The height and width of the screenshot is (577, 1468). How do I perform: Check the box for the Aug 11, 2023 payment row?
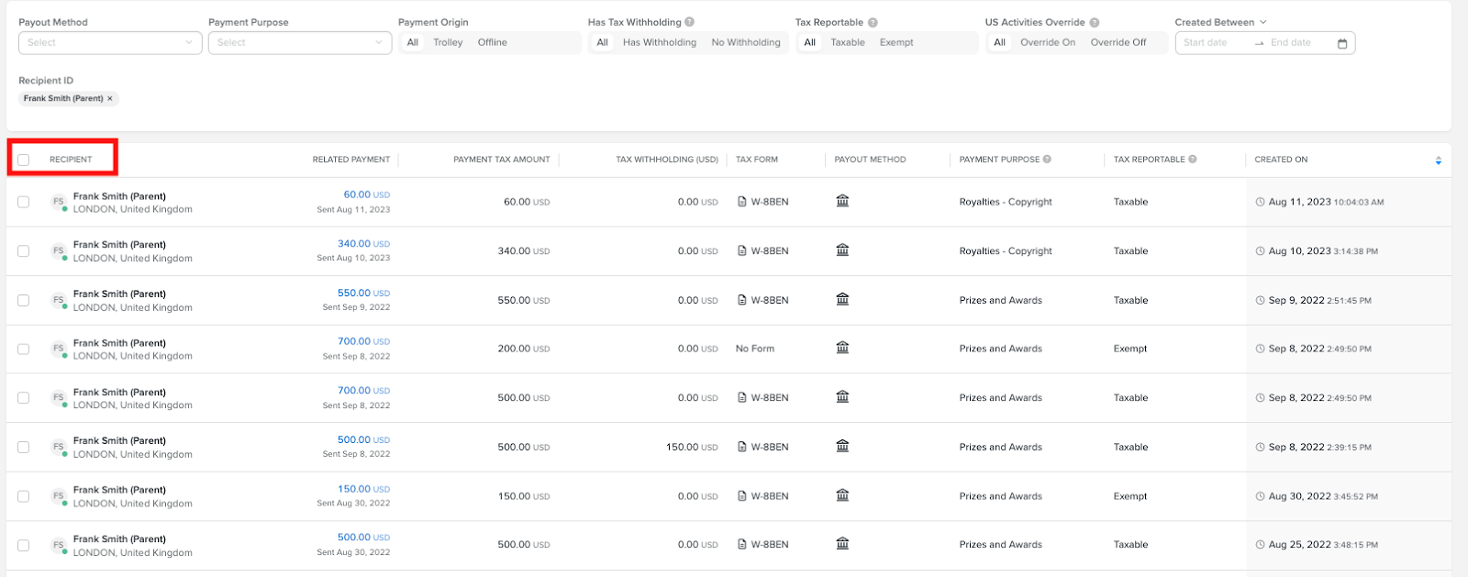coord(24,202)
